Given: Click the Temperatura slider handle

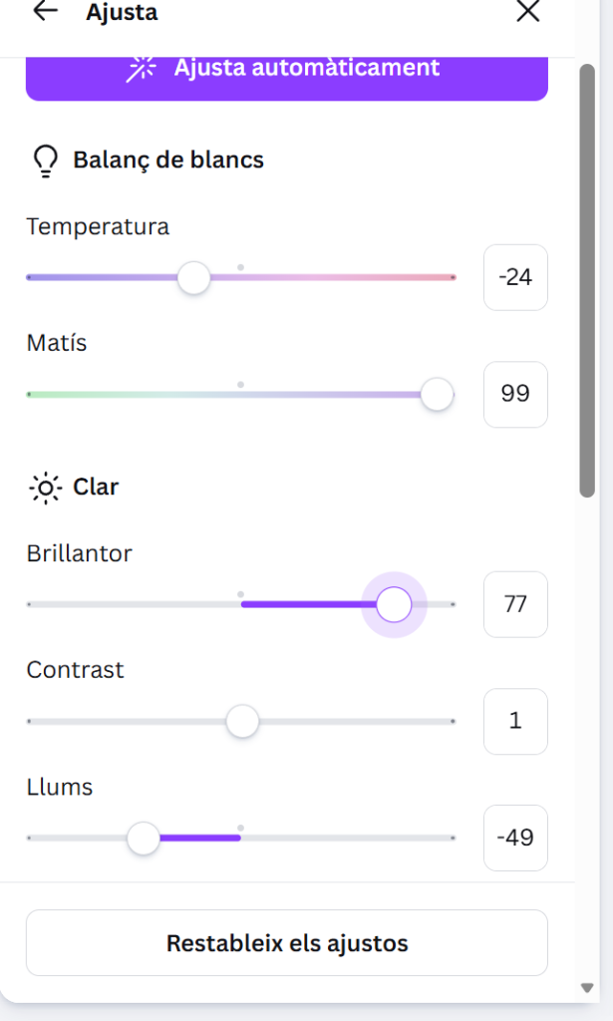Looking at the screenshot, I should coord(194,277).
